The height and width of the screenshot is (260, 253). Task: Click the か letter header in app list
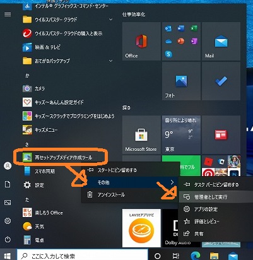(x=27, y=75)
